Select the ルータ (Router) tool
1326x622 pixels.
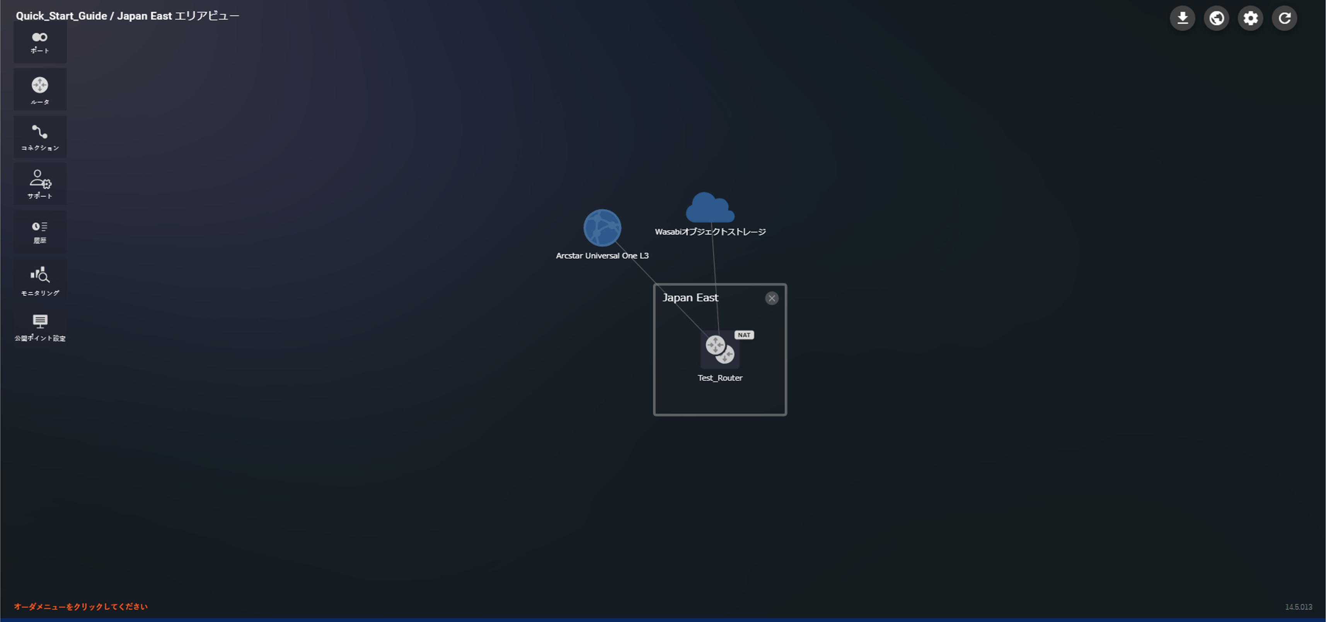[40, 89]
